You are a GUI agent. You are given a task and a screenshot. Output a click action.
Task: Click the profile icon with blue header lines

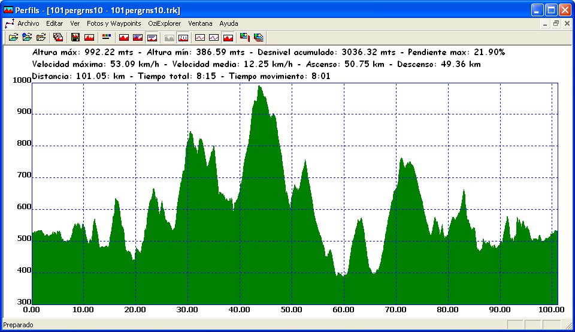coord(138,37)
